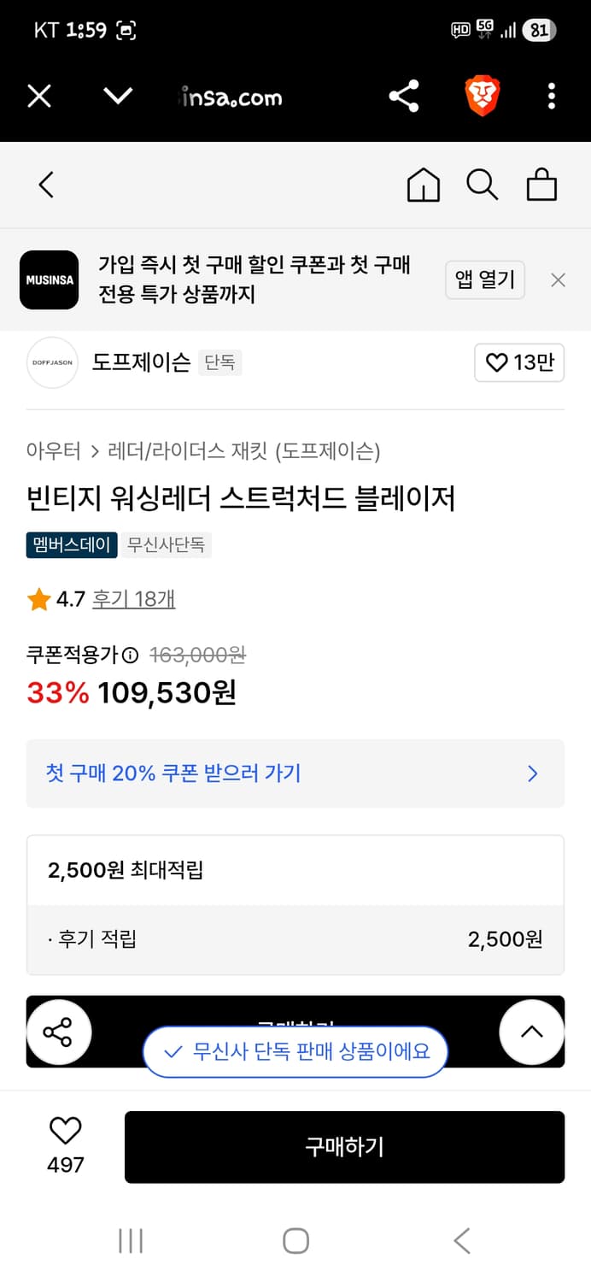
Task: Tap the share icon in the browser bar
Action: (x=403, y=96)
